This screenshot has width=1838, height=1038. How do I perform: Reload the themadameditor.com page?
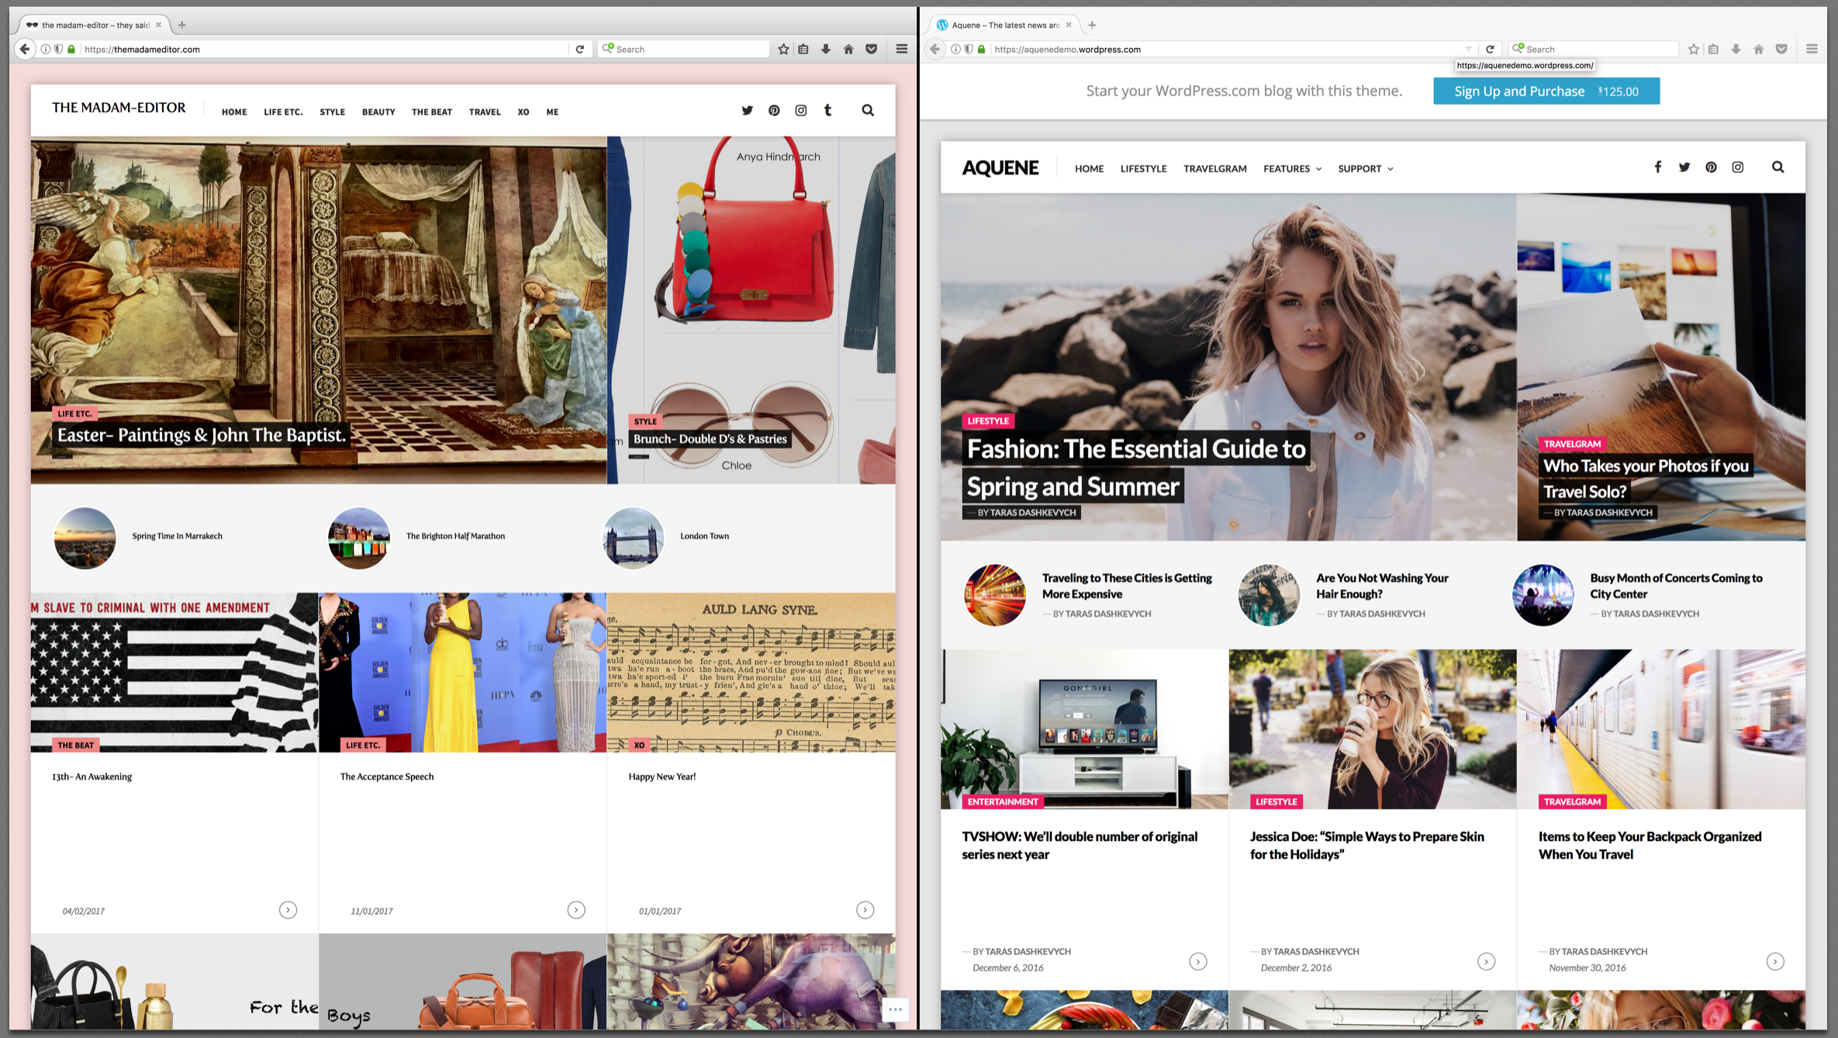(579, 49)
